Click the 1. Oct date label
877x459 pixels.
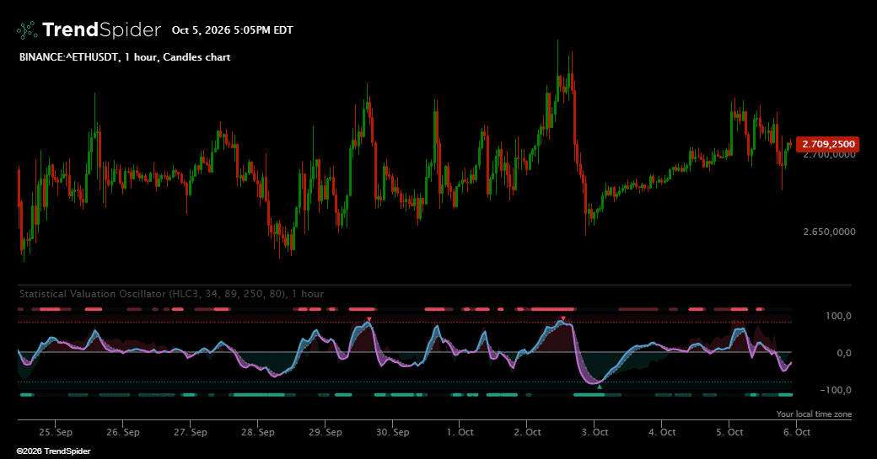460,432
